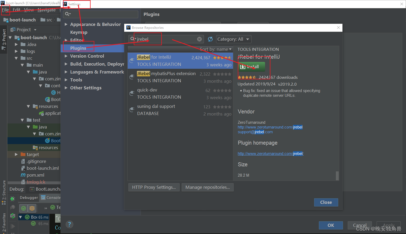Select JRebel mybatisPlus extension row
The width and height of the screenshot is (406, 234).
[180, 77]
